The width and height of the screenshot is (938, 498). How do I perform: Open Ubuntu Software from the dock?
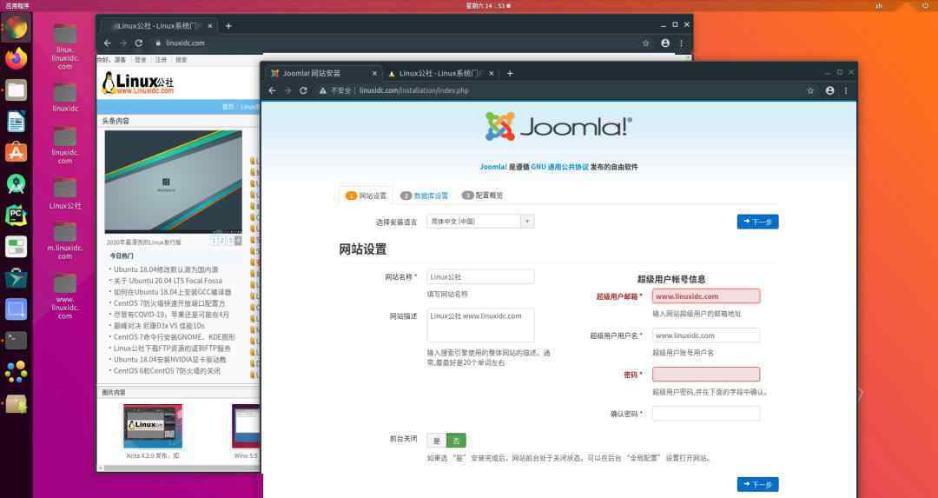point(17,152)
